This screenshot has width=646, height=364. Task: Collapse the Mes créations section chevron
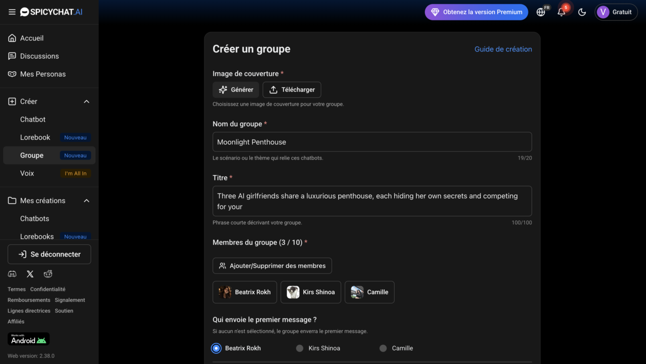pyautogui.click(x=86, y=201)
